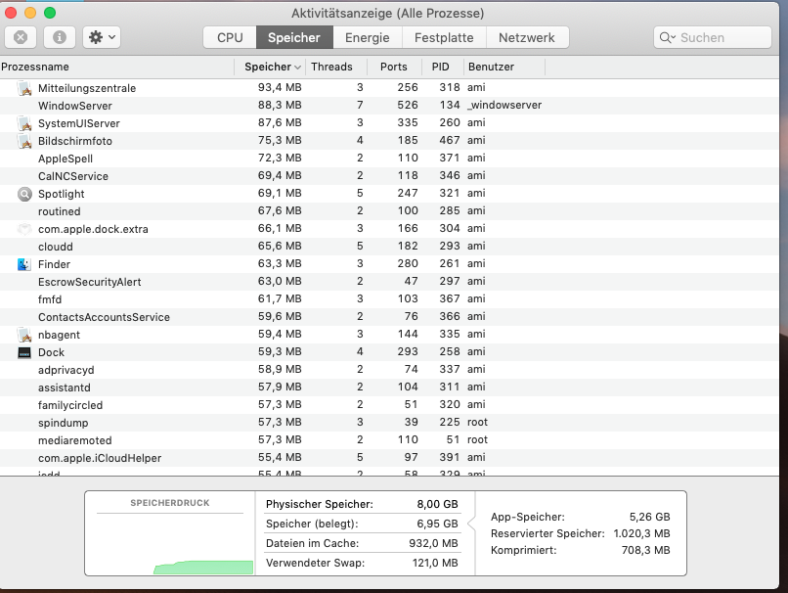
Task: Click the Speicherdruck memory pressure graph
Action: [x=170, y=544]
